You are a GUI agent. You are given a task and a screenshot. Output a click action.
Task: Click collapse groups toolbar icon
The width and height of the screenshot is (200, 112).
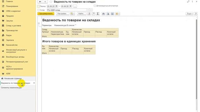click(x=93, y=14)
